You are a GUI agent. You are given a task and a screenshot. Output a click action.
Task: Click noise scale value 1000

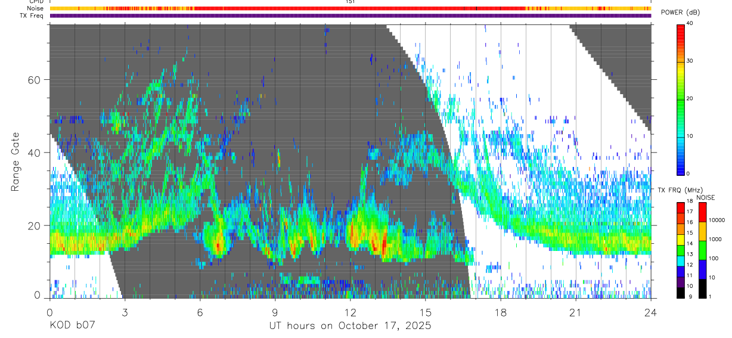click(715, 239)
